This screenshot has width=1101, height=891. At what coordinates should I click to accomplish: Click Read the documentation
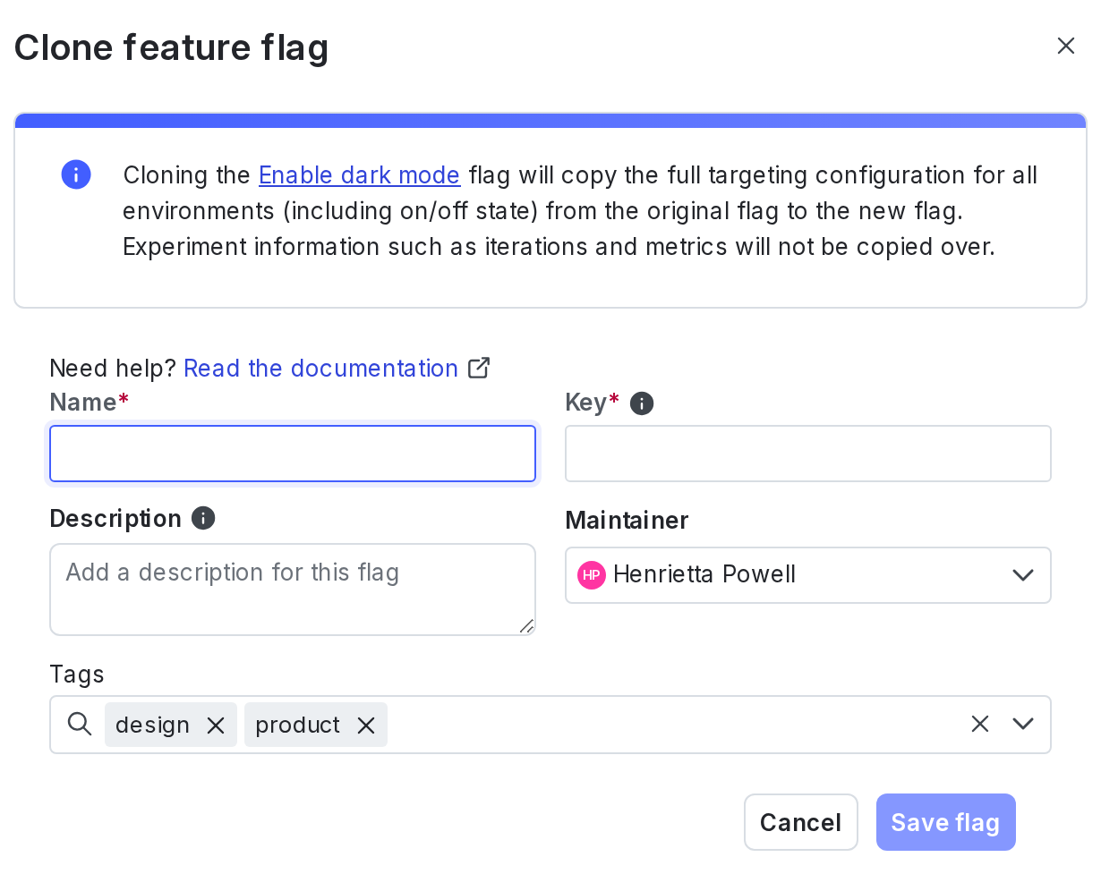click(x=320, y=368)
